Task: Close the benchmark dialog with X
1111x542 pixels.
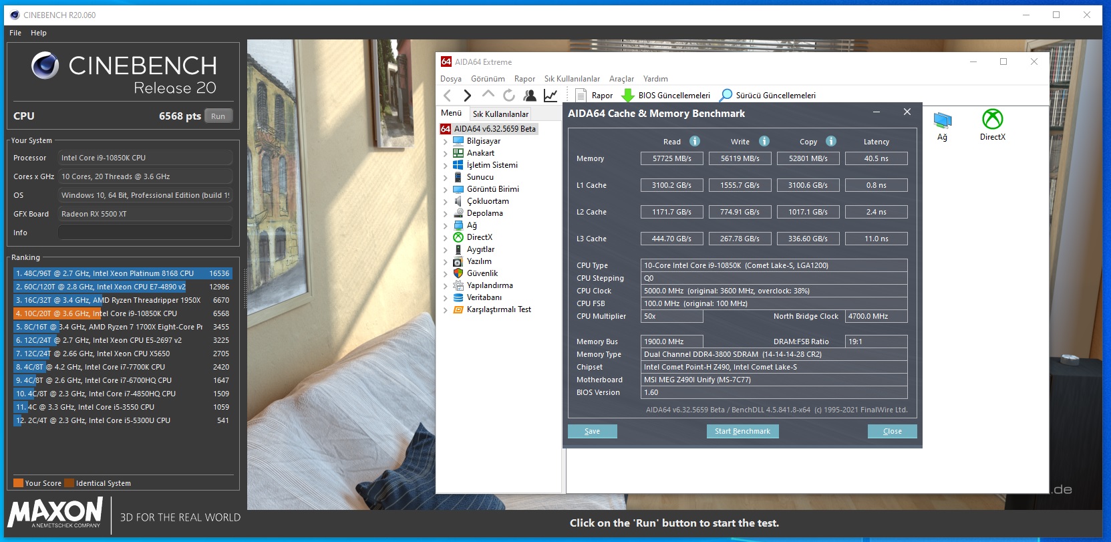Action: click(x=907, y=112)
